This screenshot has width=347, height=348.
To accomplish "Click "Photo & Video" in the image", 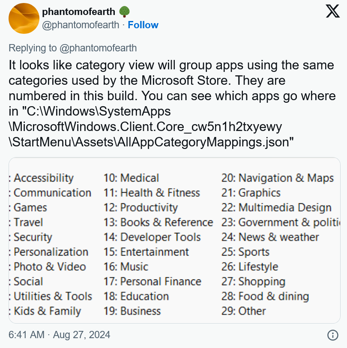I will pos(50,267).
